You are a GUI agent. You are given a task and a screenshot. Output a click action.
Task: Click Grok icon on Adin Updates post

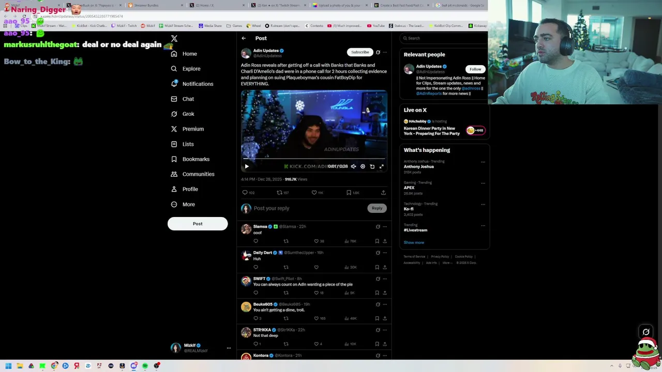coord(378,52)
